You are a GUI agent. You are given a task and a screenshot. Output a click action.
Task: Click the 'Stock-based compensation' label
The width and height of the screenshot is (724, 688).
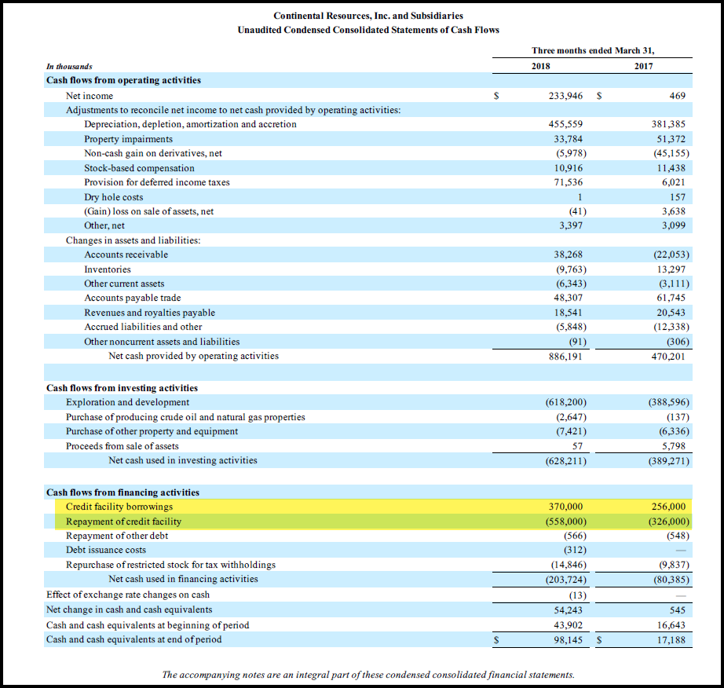click(139, 168)
